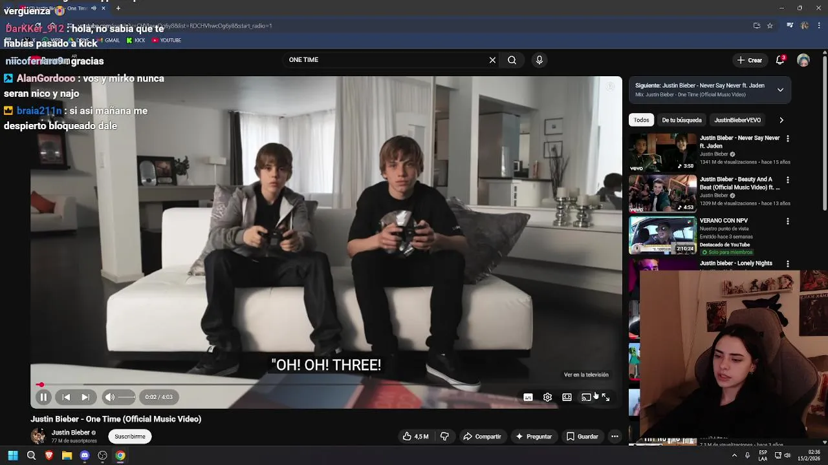The width and height of the screenshot is (828, 465).
Task: Click the Justin Bieber channel name
Action: click(71, 433)
